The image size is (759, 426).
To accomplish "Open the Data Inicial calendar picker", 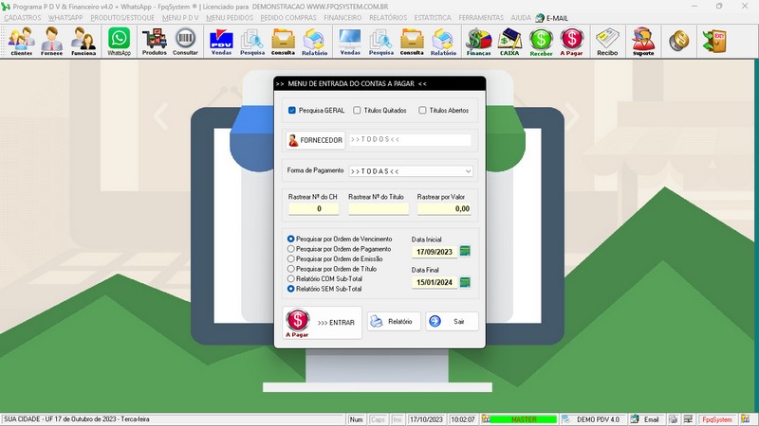I will coord(465,252).
